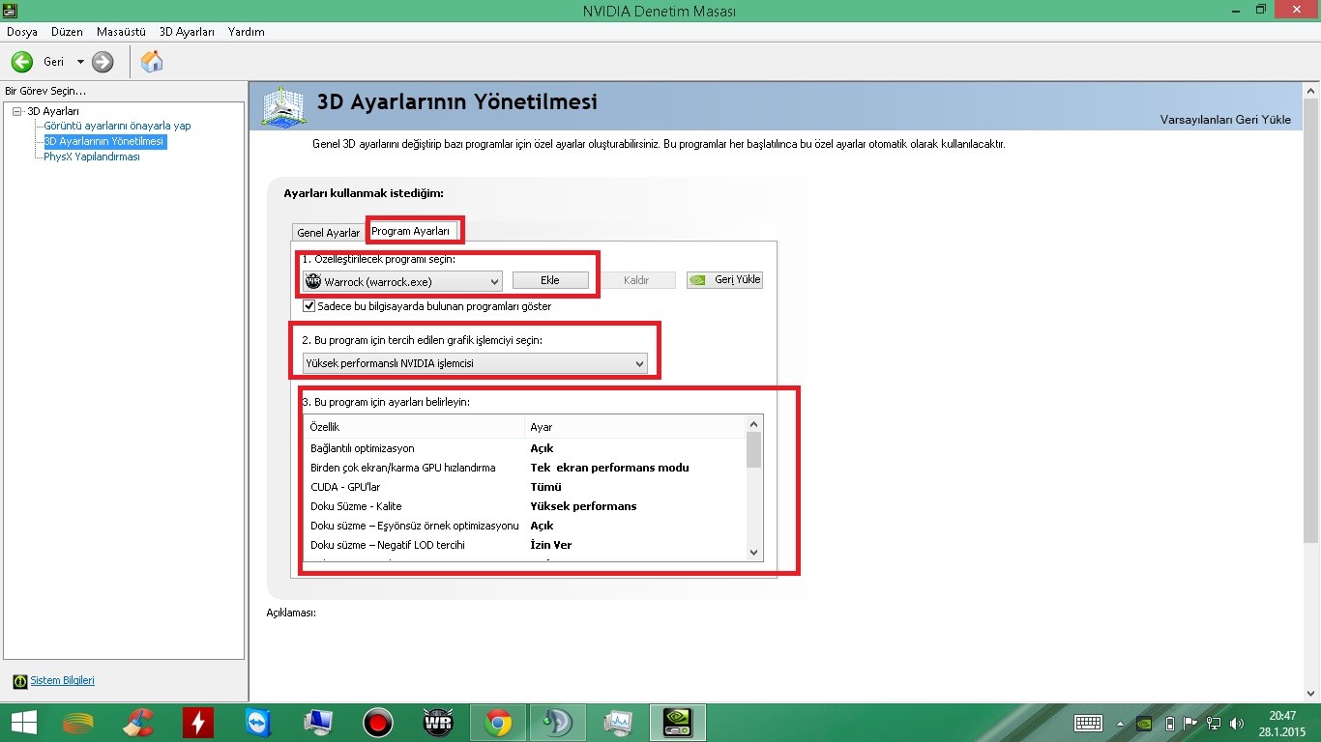Switch to the Genel Ayarlar tab
The height and width of the screenshot is (742, 1321).
pyautogui.click(x=328, y=233)
